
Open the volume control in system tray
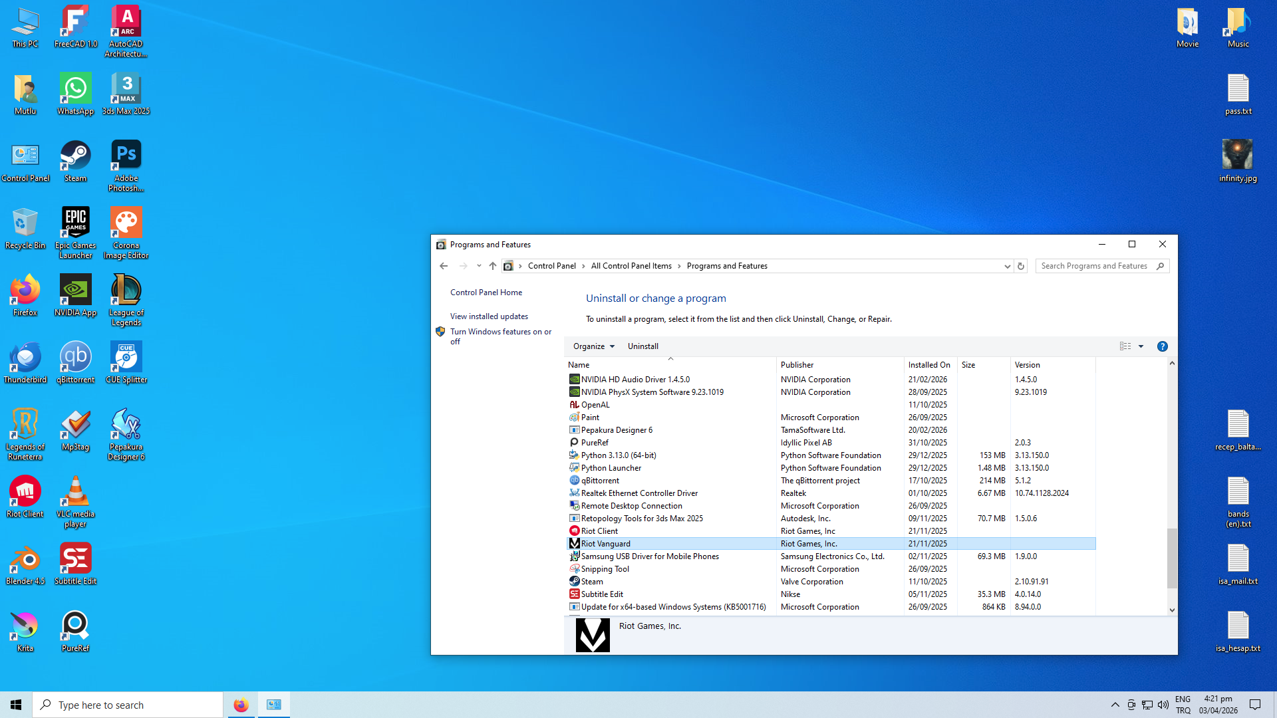1163,705
